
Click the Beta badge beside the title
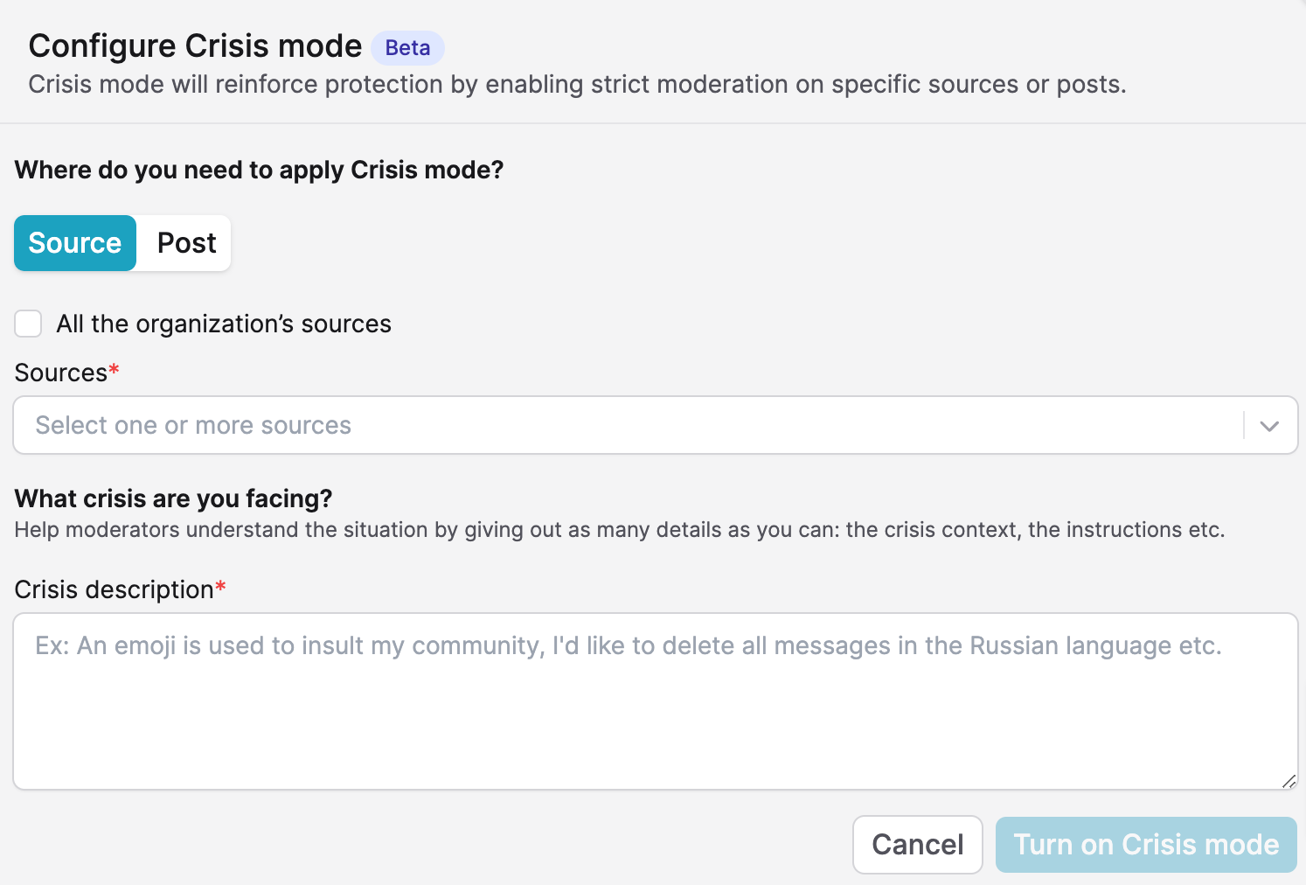coord(407,48)
